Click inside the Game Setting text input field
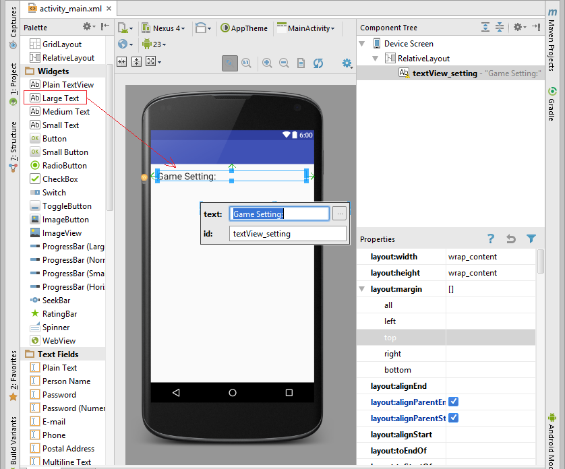565x469 pixels. coord(280,214)
